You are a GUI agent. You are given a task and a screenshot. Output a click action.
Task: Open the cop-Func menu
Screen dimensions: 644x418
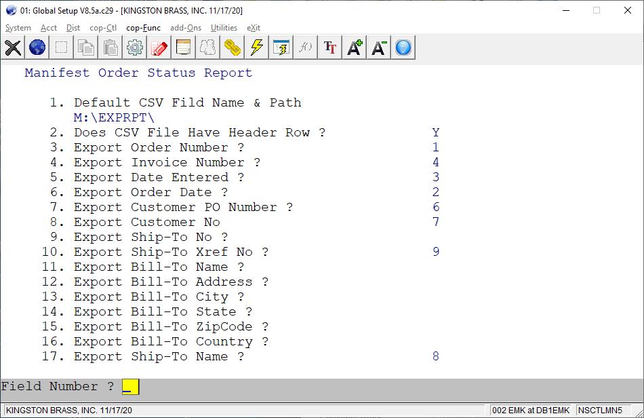pyautogui.click(x=143, y=28)
